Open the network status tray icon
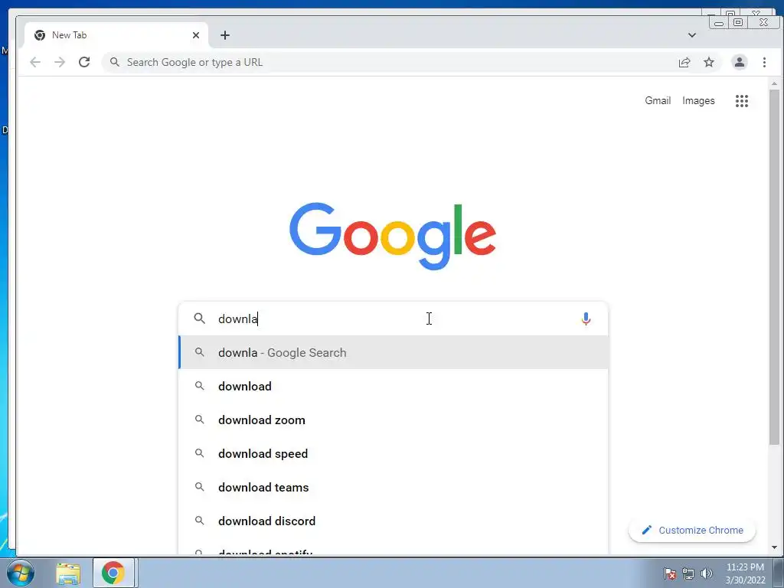The width and height of the screenshot is (784, 588). 688,573
